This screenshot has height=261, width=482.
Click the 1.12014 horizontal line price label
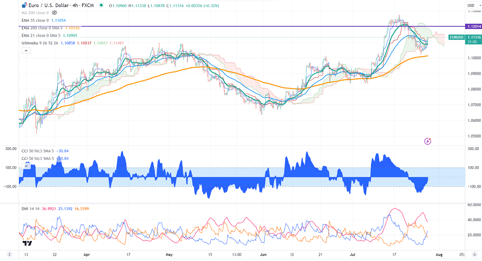[x=474, y=27]
